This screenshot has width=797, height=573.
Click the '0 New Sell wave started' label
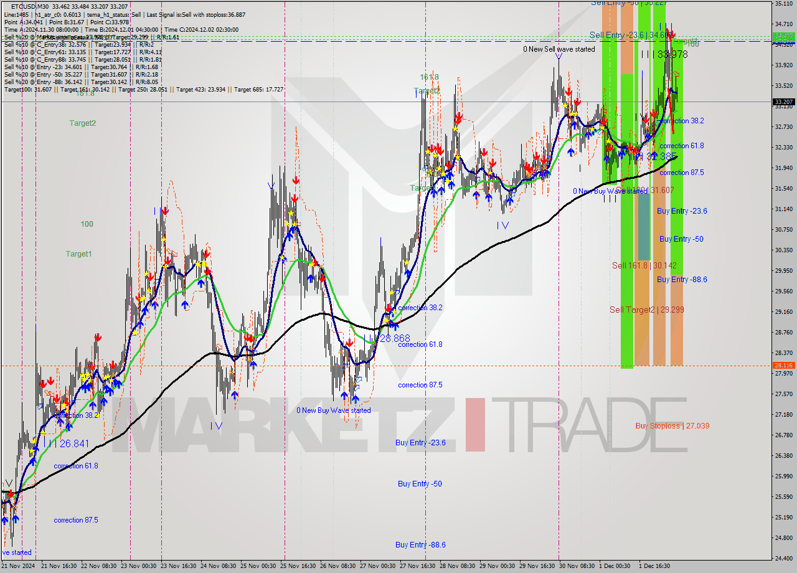[559, 49]
